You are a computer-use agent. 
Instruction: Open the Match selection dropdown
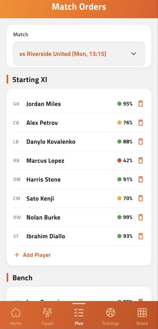point(79,54)
